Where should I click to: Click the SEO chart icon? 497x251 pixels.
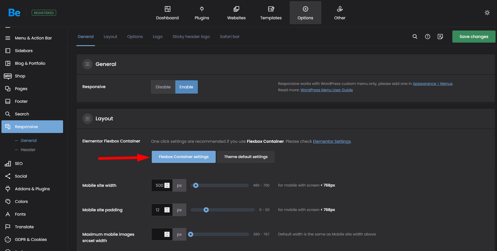[8, 163]
